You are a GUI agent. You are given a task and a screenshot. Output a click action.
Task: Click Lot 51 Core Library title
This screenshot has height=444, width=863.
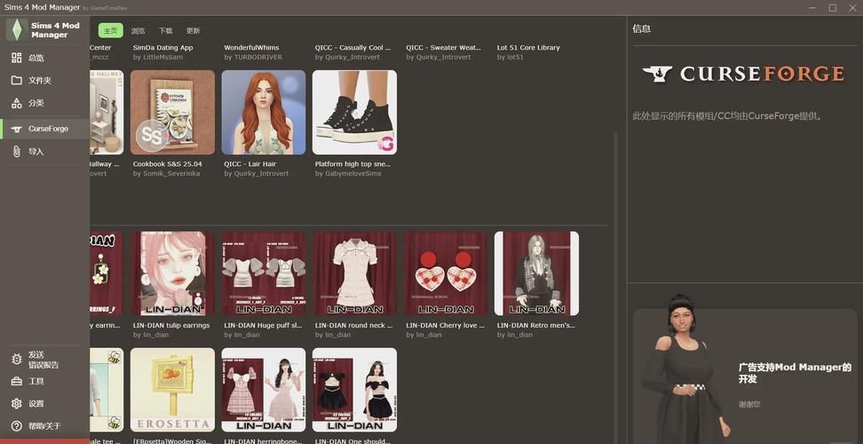528,48
